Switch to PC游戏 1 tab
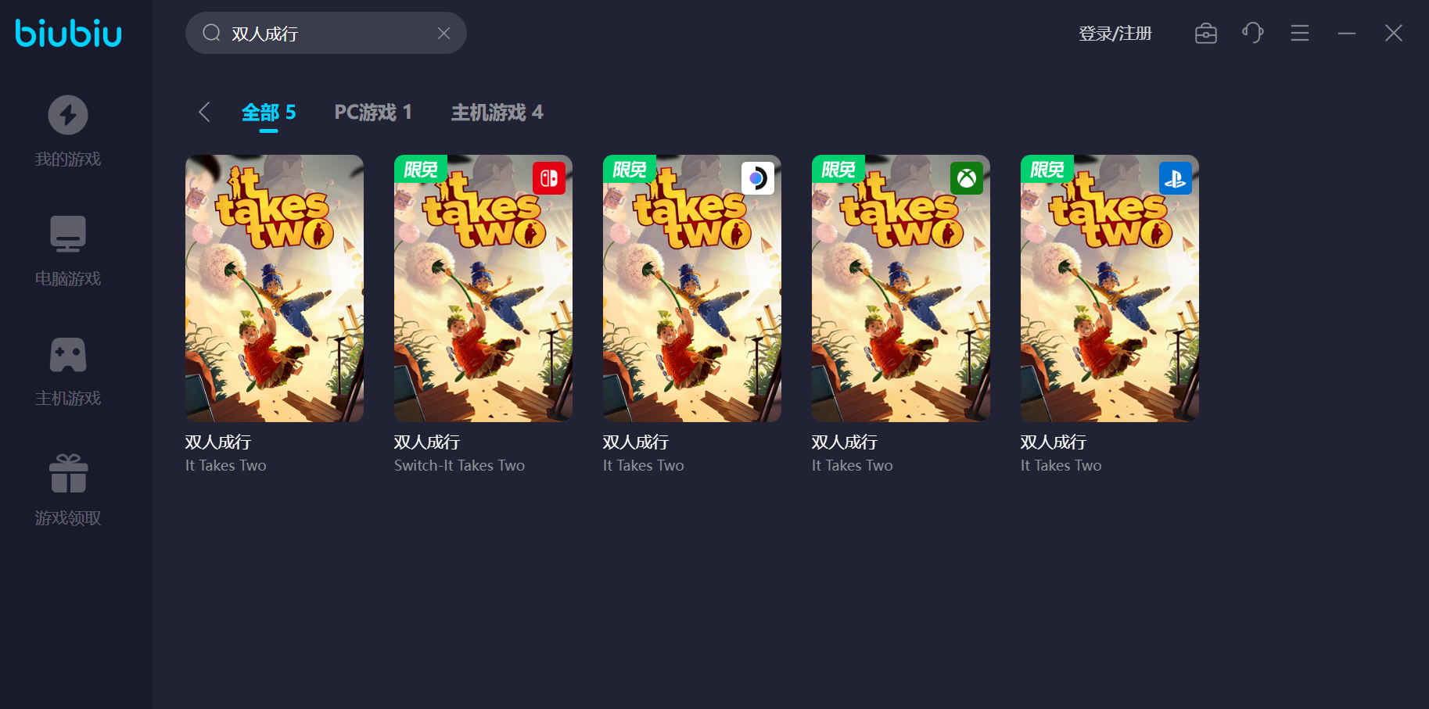1429x709 pixels. point(373,113)
